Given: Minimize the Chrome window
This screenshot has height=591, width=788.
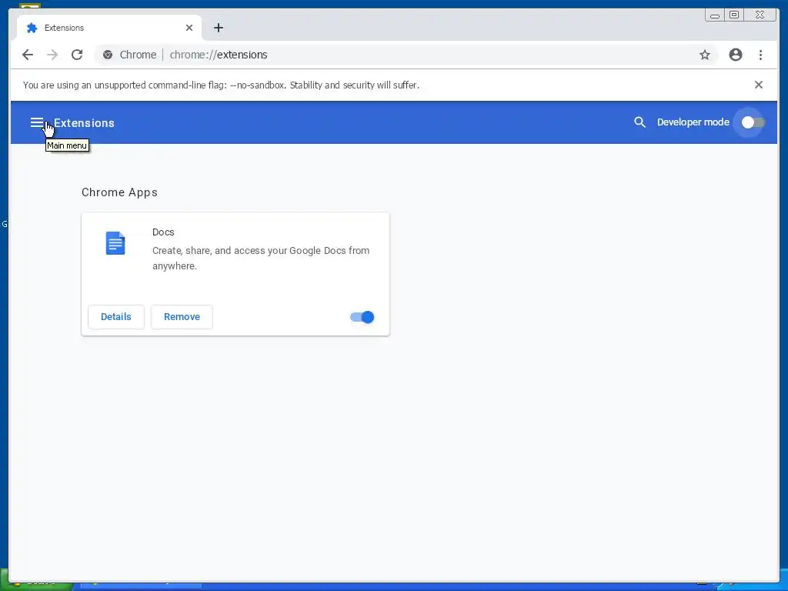Looking at the screenshot, I should click(714, 15).
